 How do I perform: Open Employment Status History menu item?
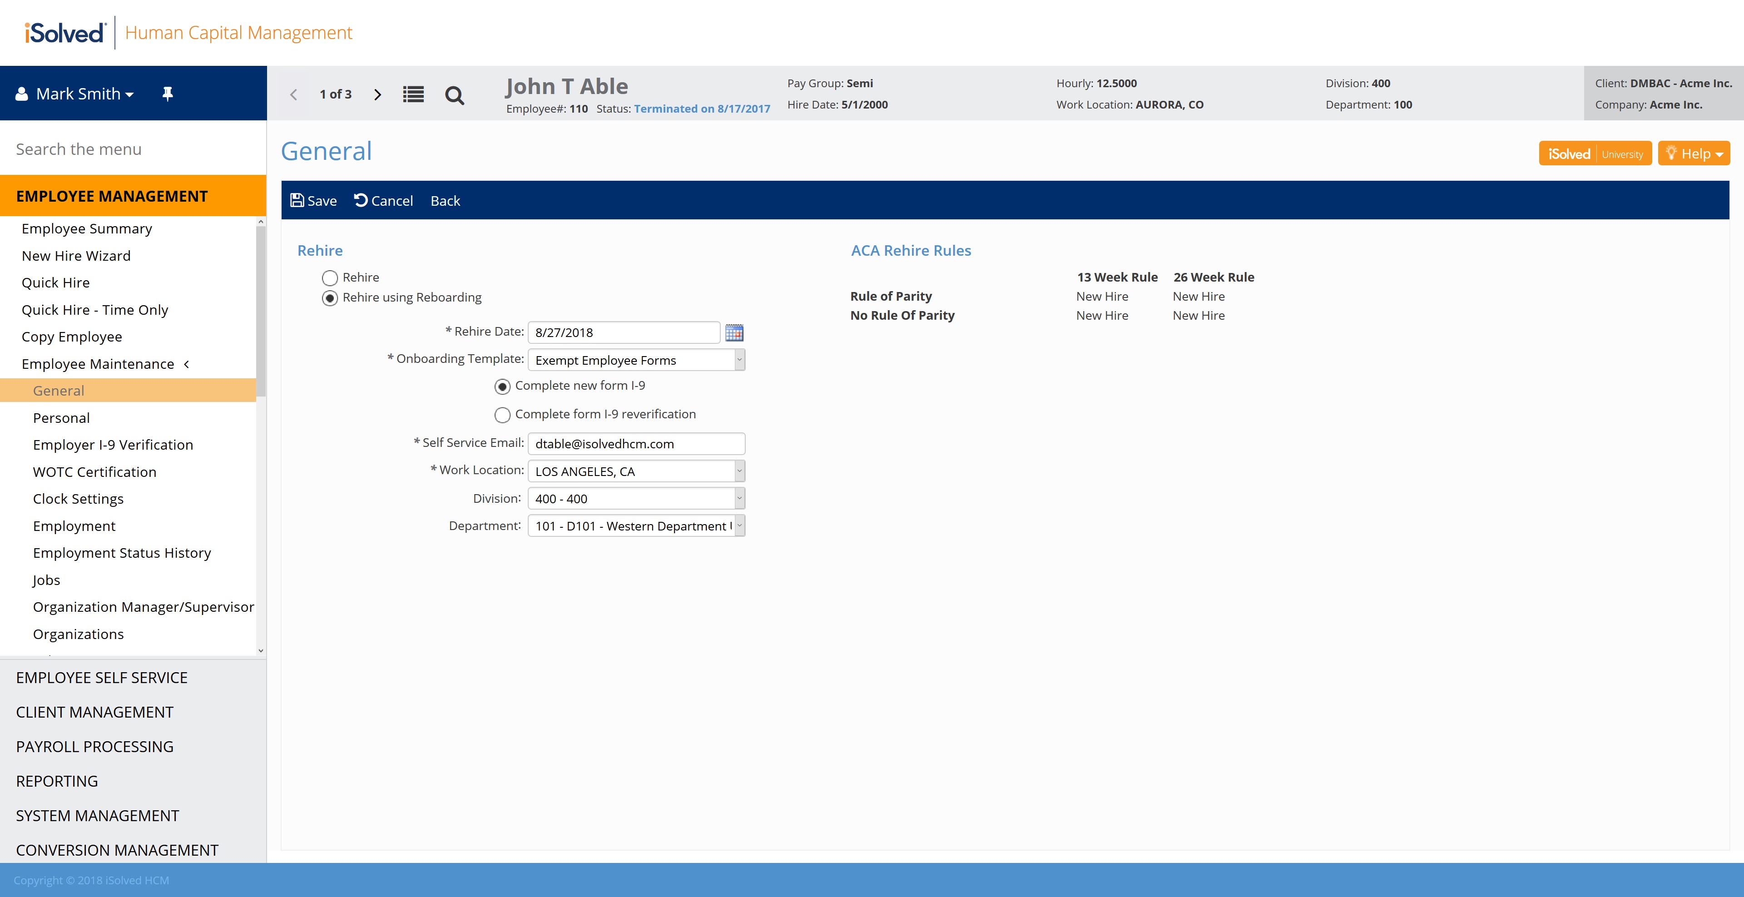tap(122, 552)
